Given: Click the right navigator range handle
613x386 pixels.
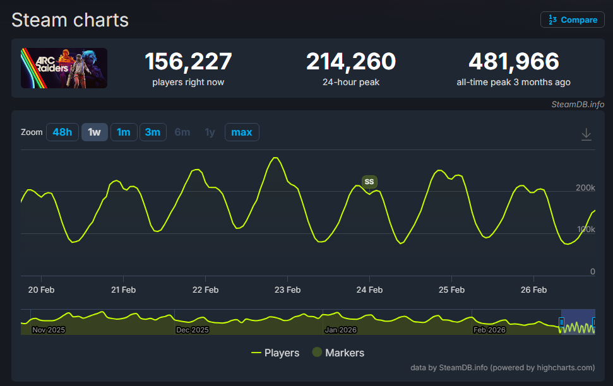Looking at the screenshot, I should pos(594,322).
